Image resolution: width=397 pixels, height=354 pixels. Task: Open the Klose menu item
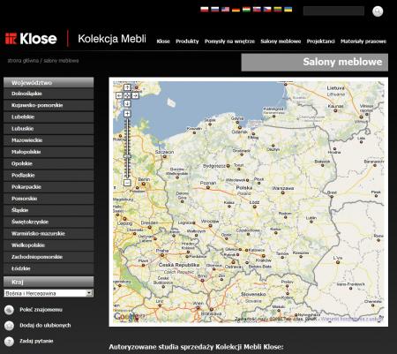163,41
